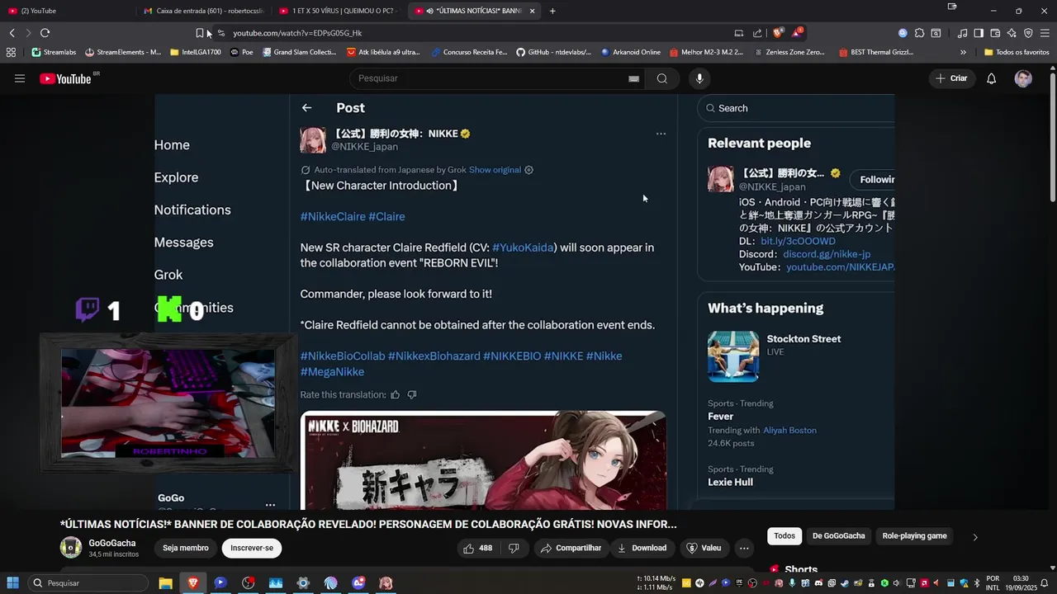Select the Todos chip
Screen dimensions: 1057x594
point(784,536)
